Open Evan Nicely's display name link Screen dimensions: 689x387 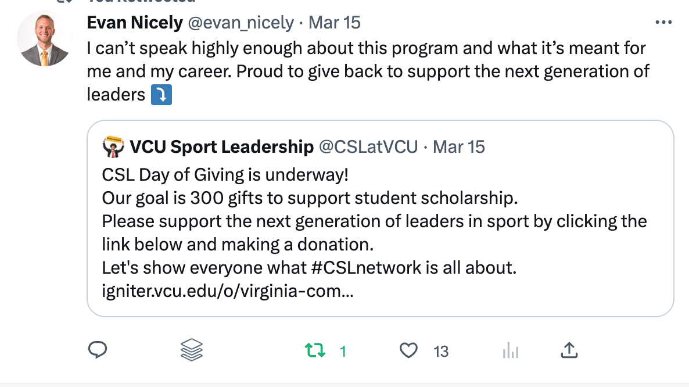(134, 23)
